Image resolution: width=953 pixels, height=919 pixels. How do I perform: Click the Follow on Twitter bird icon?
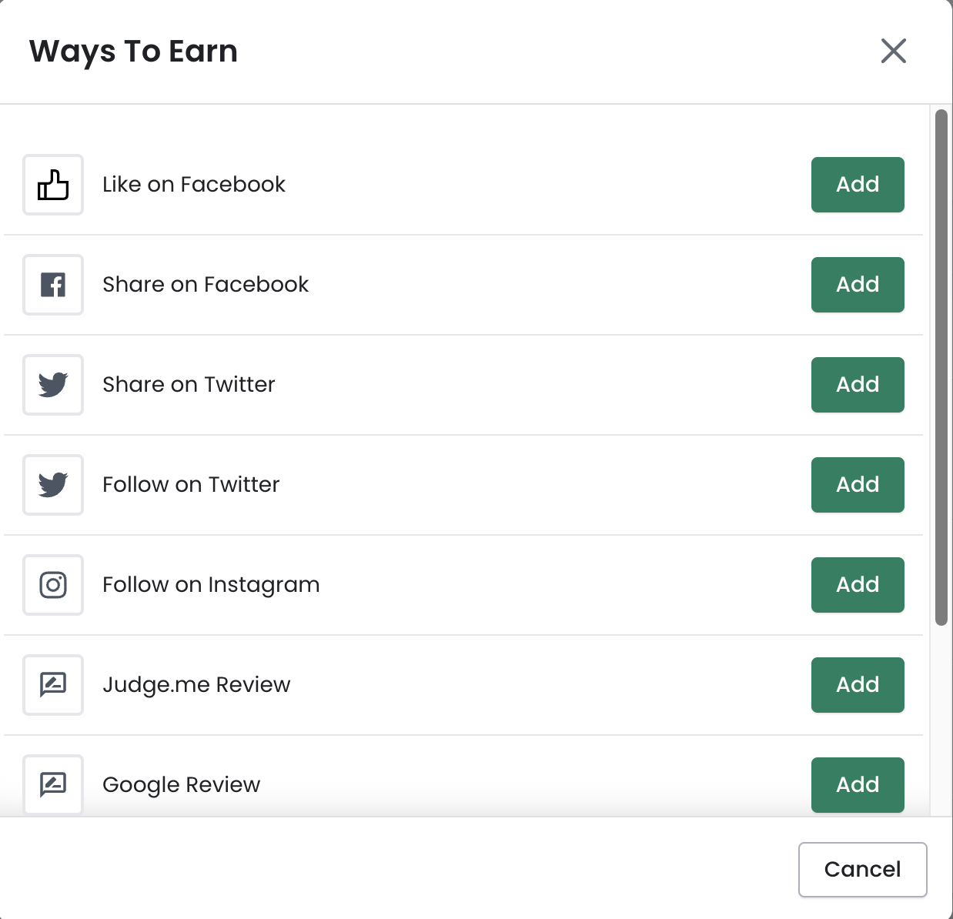53,485
